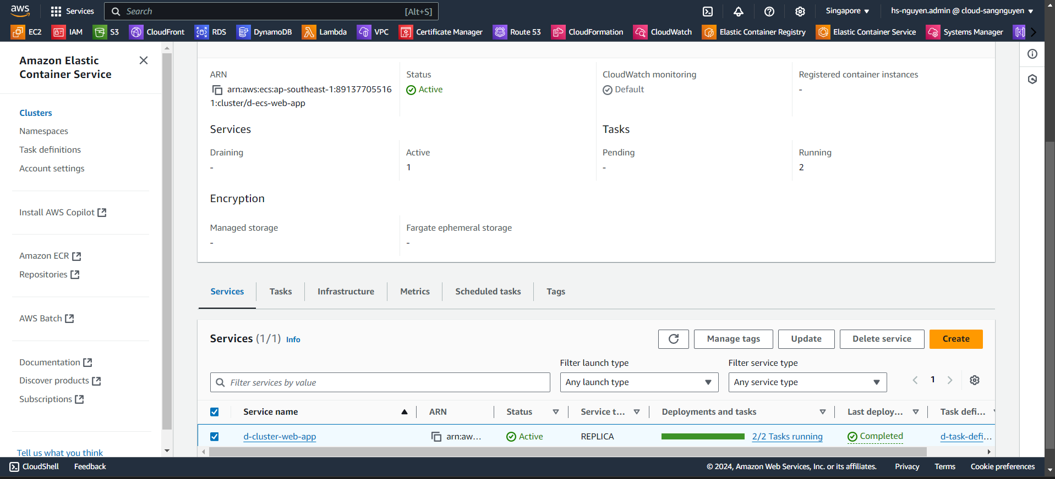Screen dimensions: 1055x479
Task: Click the services table horizontal scrollbar
Action: click(x=568, y=452)
